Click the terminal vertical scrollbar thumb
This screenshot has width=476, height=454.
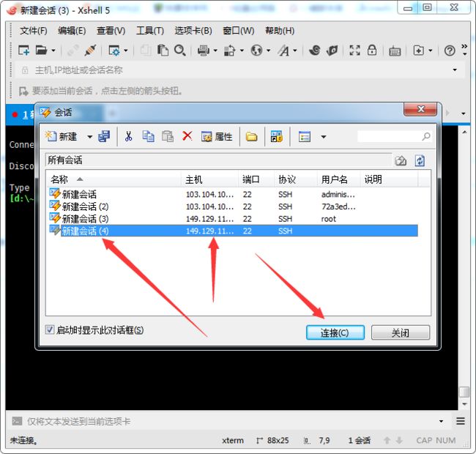pyautogui.click(x=464, y=392)
